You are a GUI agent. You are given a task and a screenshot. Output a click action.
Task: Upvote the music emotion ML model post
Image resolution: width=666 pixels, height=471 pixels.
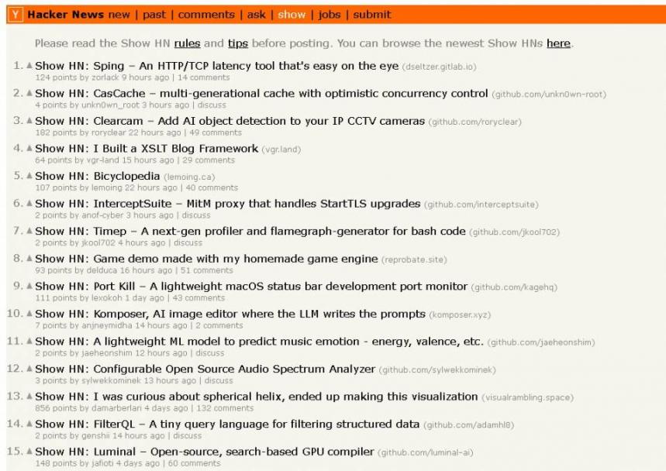click(x=29, y=342)
